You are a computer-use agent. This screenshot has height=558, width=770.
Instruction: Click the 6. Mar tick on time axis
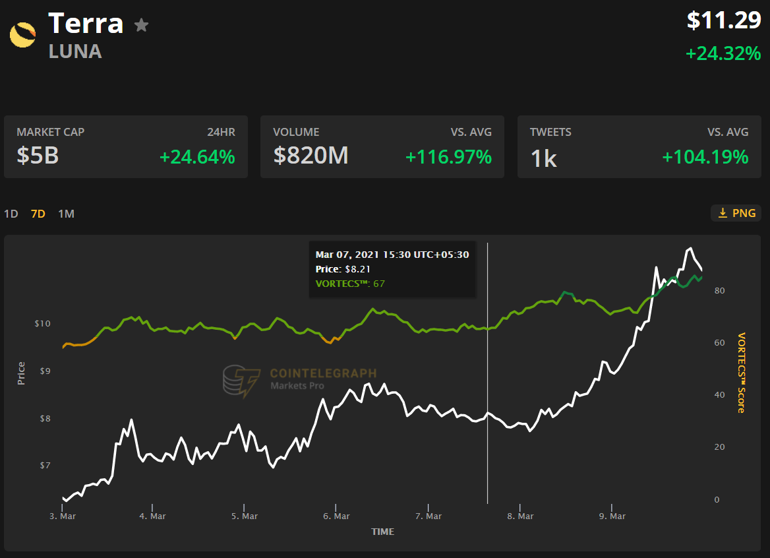click(336, 516)
